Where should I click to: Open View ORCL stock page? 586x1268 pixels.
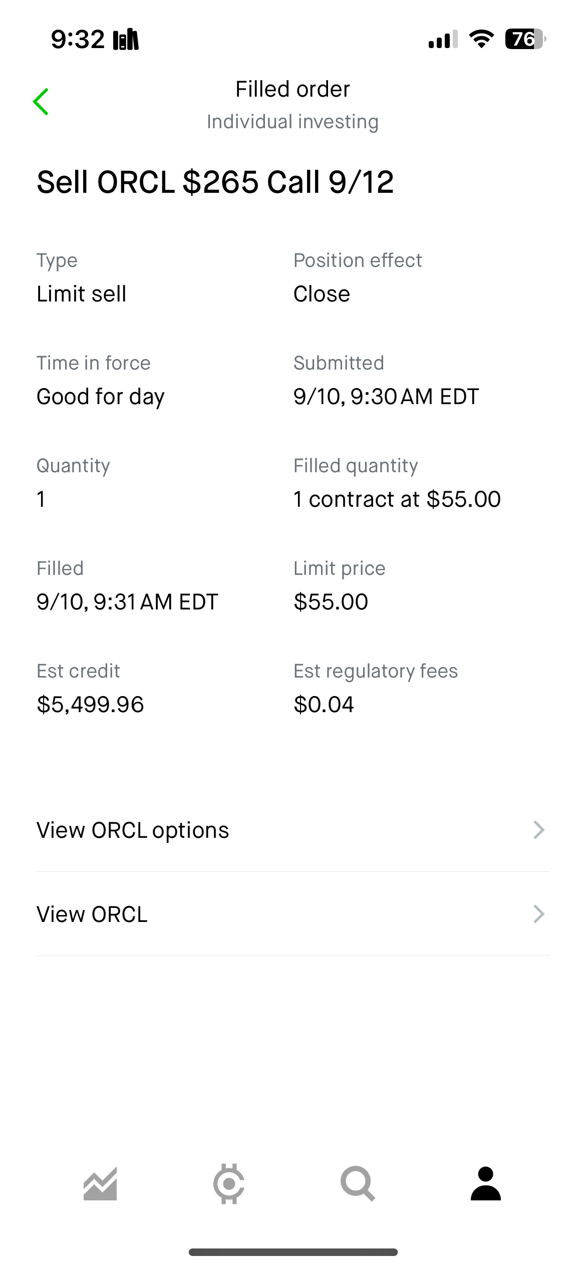pos(293,914)
